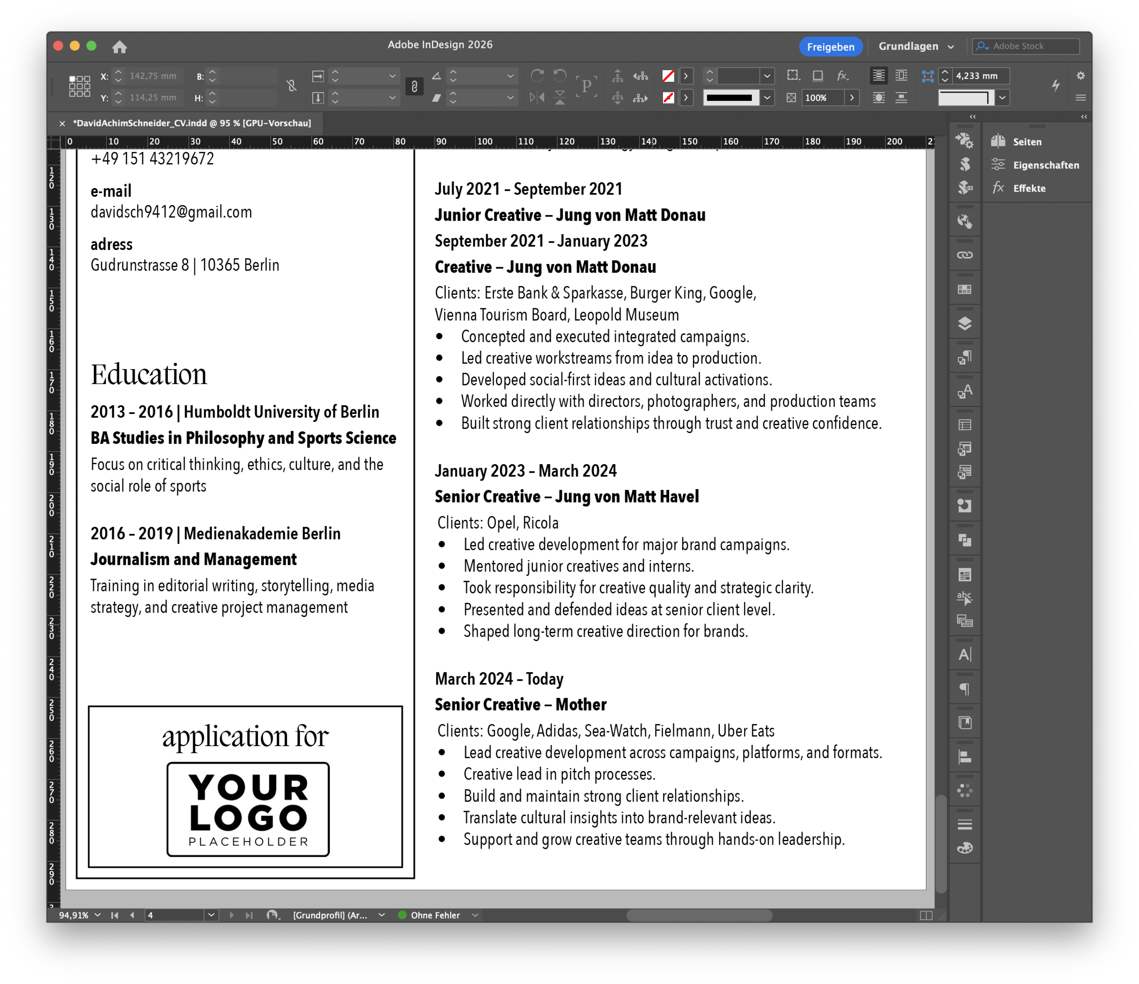Open the stroke style dropdown
The height and width of the screenshot is (984, 1139).
[767, 98]
